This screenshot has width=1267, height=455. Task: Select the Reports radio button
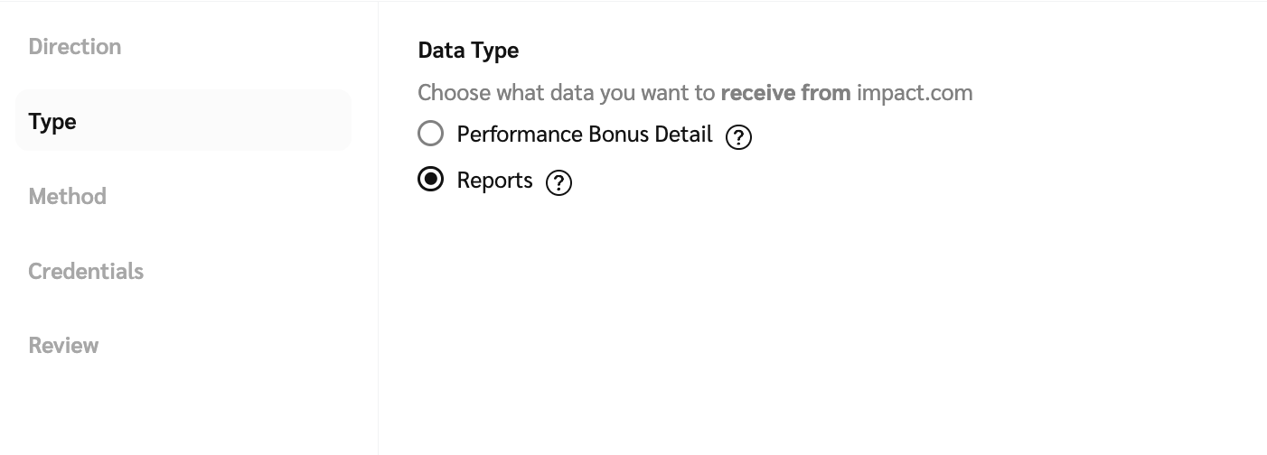[431, 180]
